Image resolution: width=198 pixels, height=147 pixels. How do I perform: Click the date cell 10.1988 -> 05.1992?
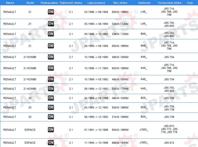coord(96,79)
